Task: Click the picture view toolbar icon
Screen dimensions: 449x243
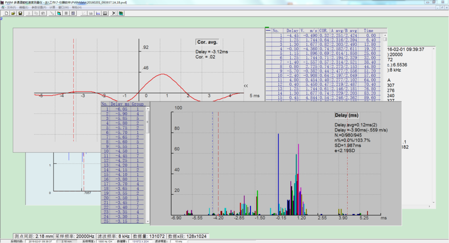Action: click(x=105, y=13)
